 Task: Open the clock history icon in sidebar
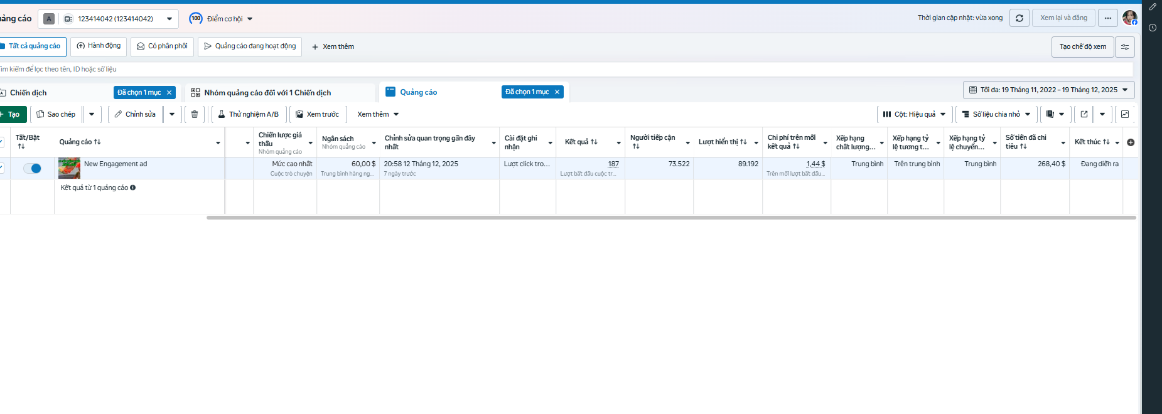click(x=1153, y=28)
